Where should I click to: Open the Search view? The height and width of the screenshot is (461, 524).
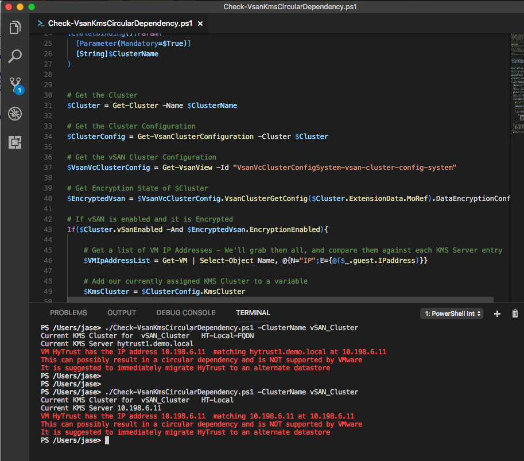15,56
